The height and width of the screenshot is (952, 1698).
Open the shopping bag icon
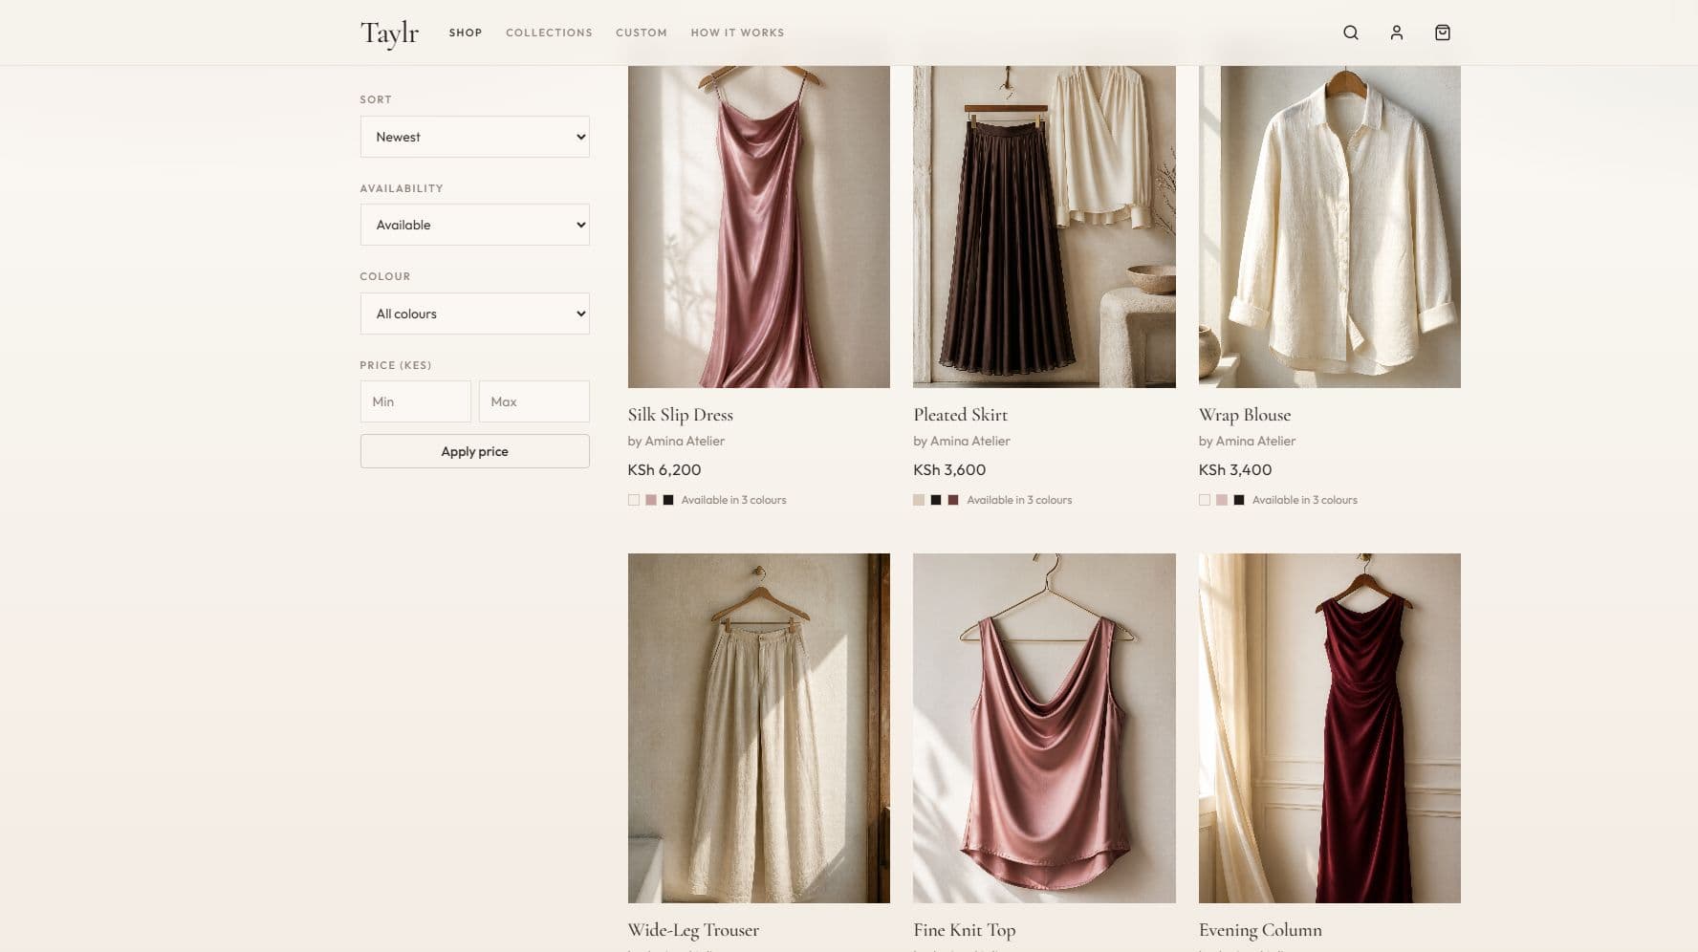(x=1442, y=32)
